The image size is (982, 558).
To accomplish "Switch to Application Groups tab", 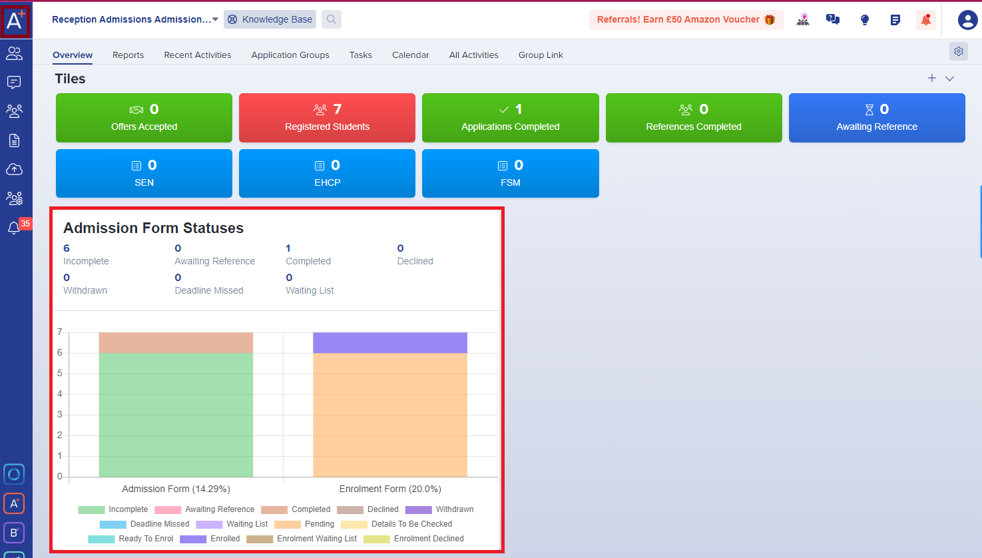I will 290,55.
